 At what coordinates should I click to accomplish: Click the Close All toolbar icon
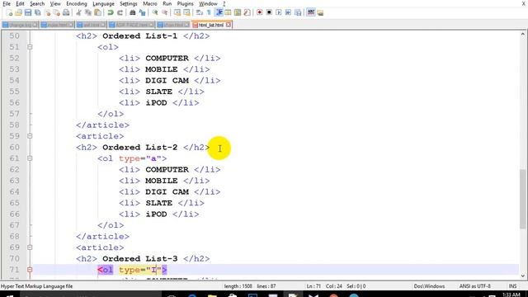(57, 13)
